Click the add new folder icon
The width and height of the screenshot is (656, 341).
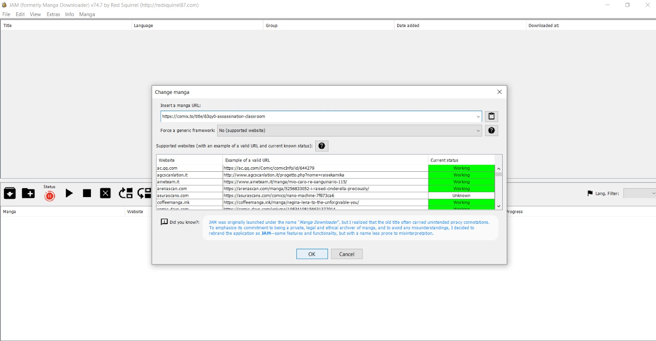28,193
